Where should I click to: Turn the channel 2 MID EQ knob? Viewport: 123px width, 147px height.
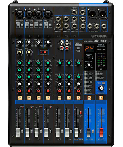[x=29, y=70]
